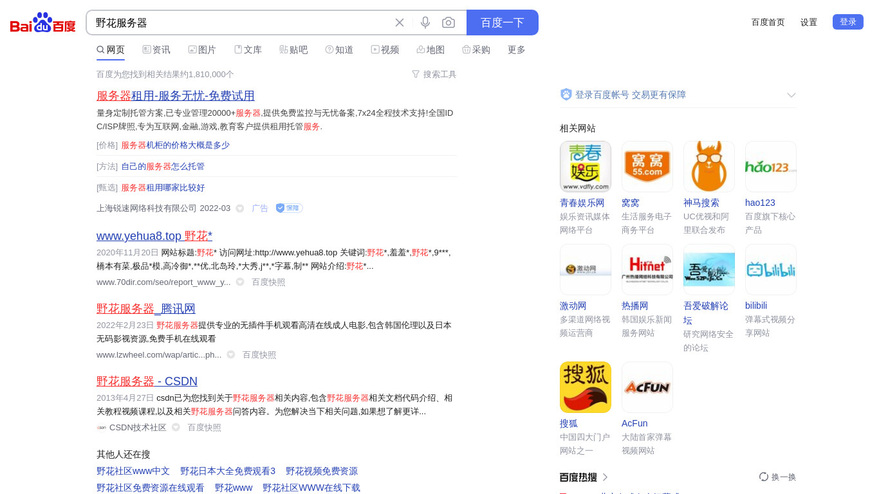Open the 百度热搜 arrow
This screenshot has width=879, height=494.
pyautogui.click(x=605, y=477)
